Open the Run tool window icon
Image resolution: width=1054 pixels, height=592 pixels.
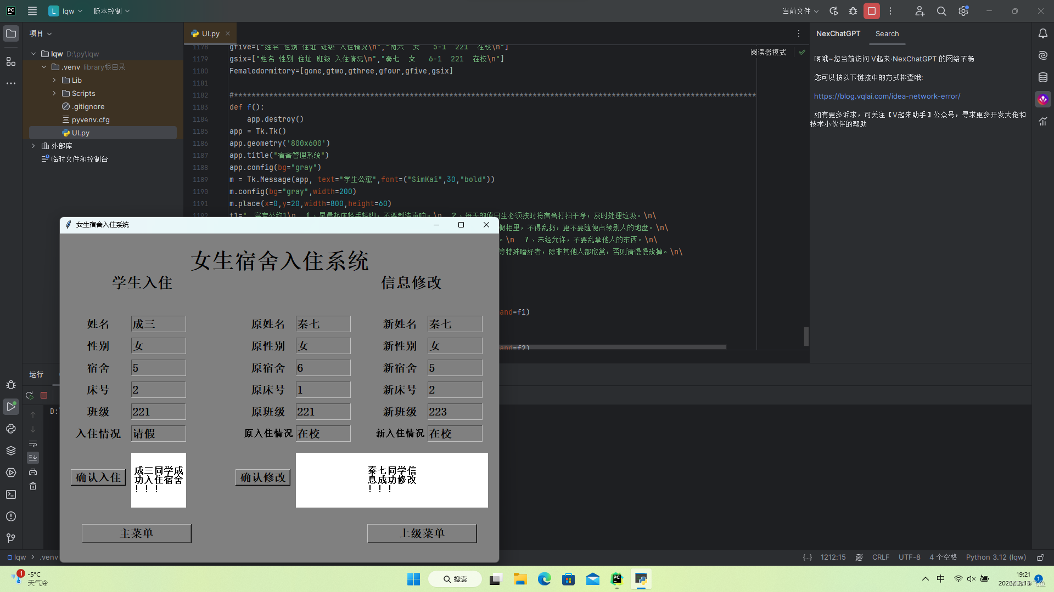(x=11, y=407)
